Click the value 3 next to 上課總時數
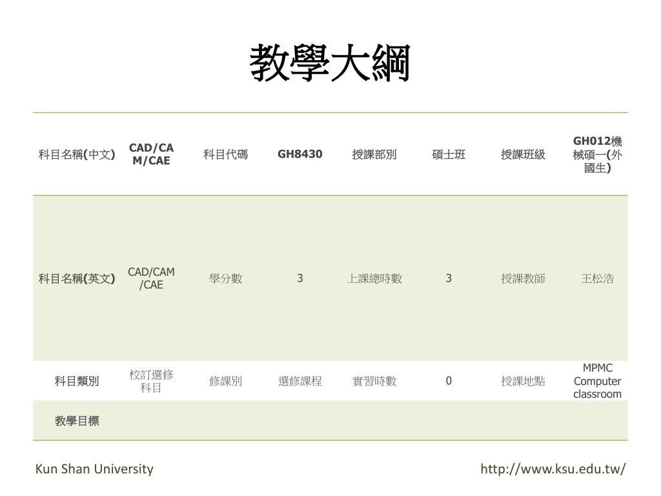The image size is (661, 496). click(x=449, y=278)
